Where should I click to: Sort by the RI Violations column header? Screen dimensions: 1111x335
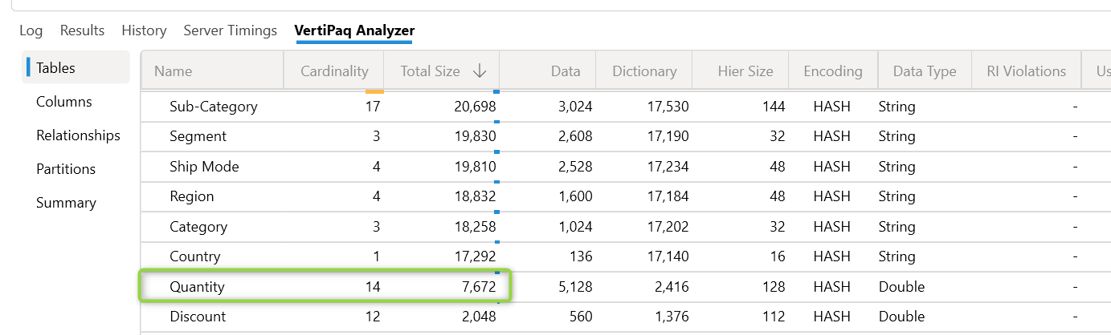(1026, 71)
